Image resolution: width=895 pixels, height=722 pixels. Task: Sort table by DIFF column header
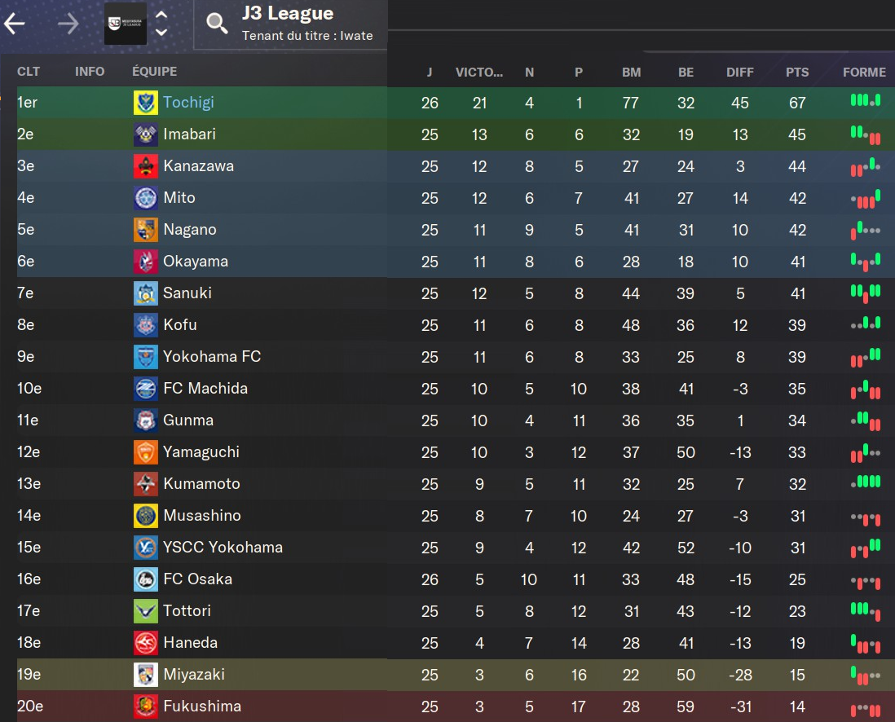coord(740,72)
